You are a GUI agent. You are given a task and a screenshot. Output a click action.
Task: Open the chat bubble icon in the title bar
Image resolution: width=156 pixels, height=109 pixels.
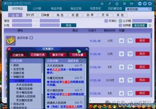[124, 4]
